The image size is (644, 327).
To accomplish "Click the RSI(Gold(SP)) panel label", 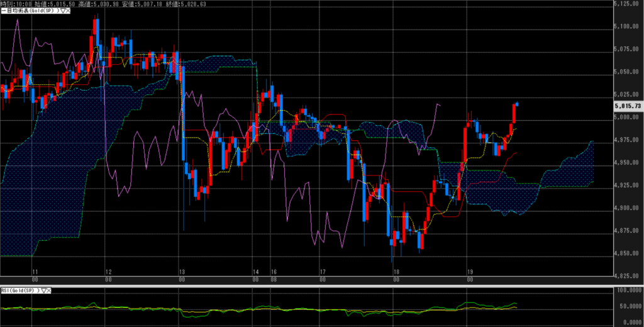I will click(20, 290).
